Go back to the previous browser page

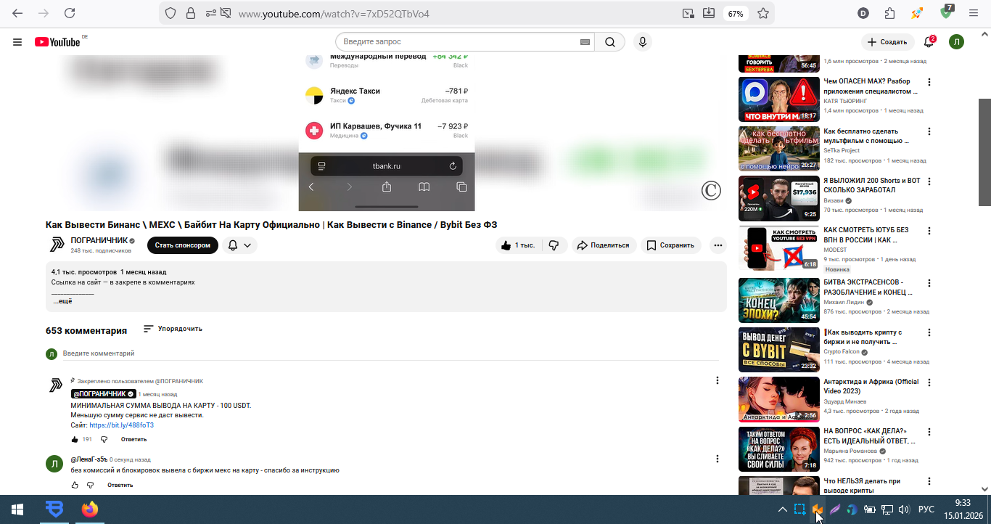(x=17, y=13)
